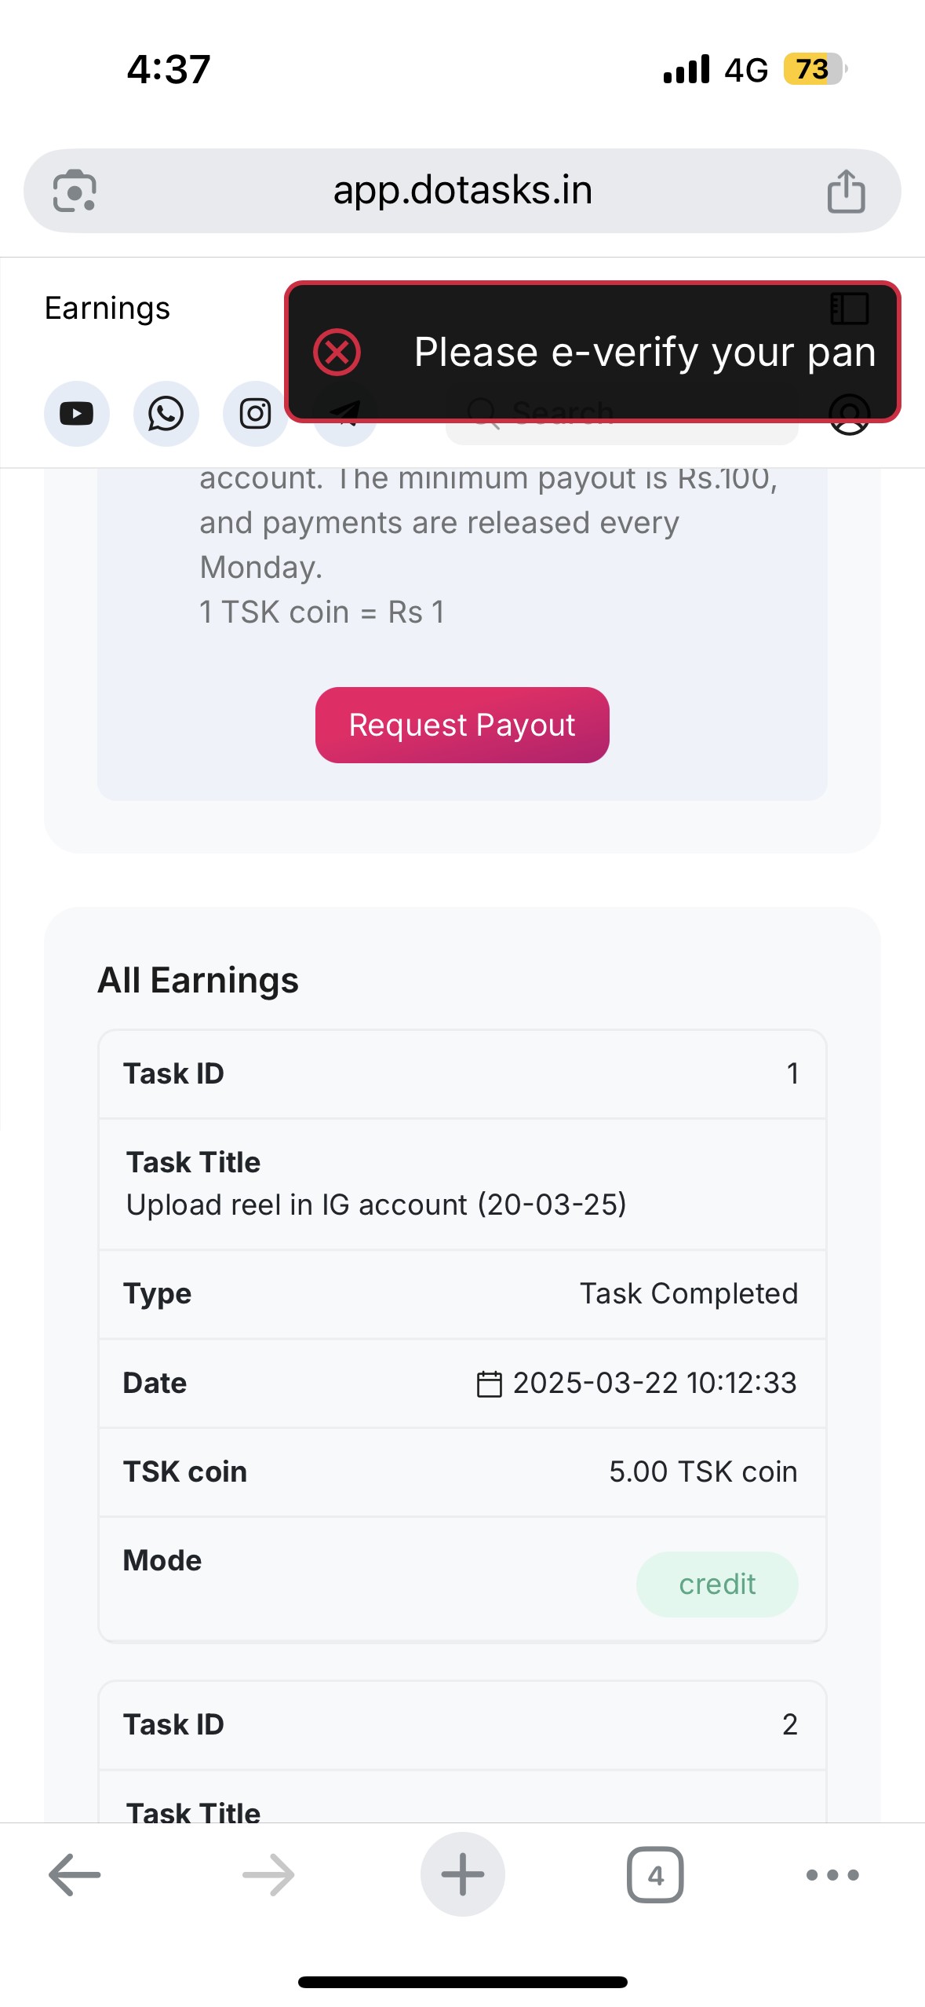Image resolution: width=925 pixels, height=2007 pixels.
Task: Open the camera lens search icon
Action: pyautogui.click(x=75, y=192)
